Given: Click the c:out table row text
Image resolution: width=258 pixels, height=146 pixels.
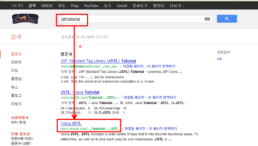Looking at the screenshot, I should pos(92,77).
